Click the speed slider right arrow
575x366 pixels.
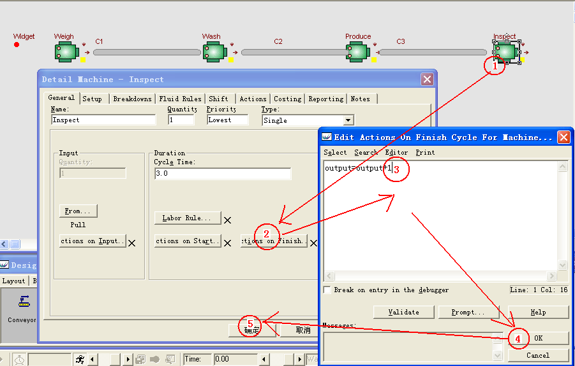tap(129, 360)
